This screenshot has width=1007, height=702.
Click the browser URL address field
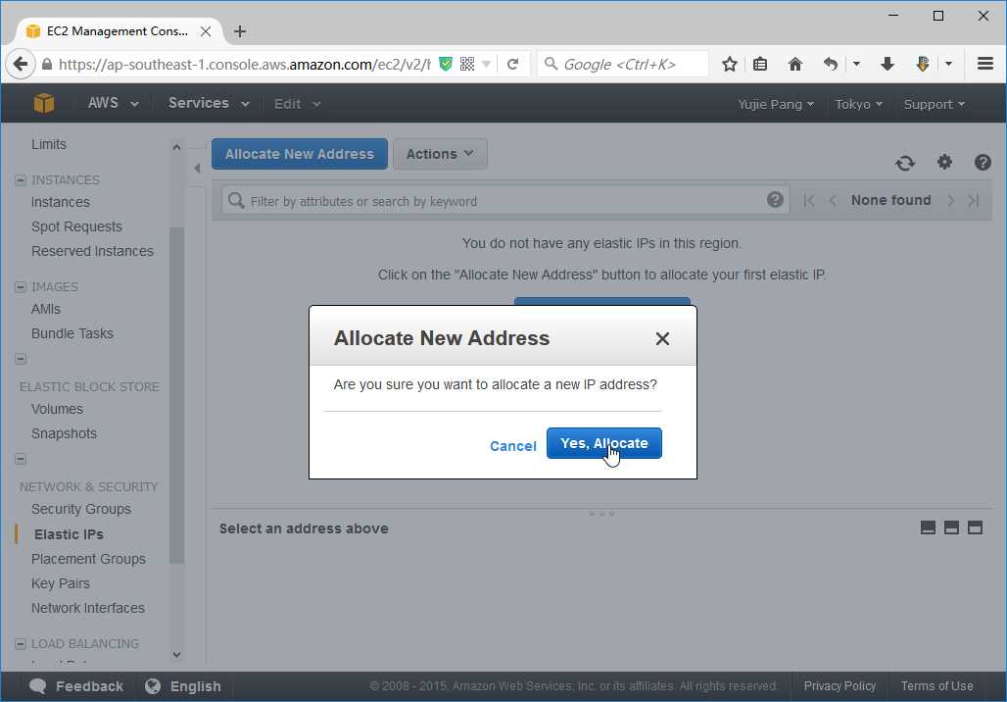click(x=244, y=65)
